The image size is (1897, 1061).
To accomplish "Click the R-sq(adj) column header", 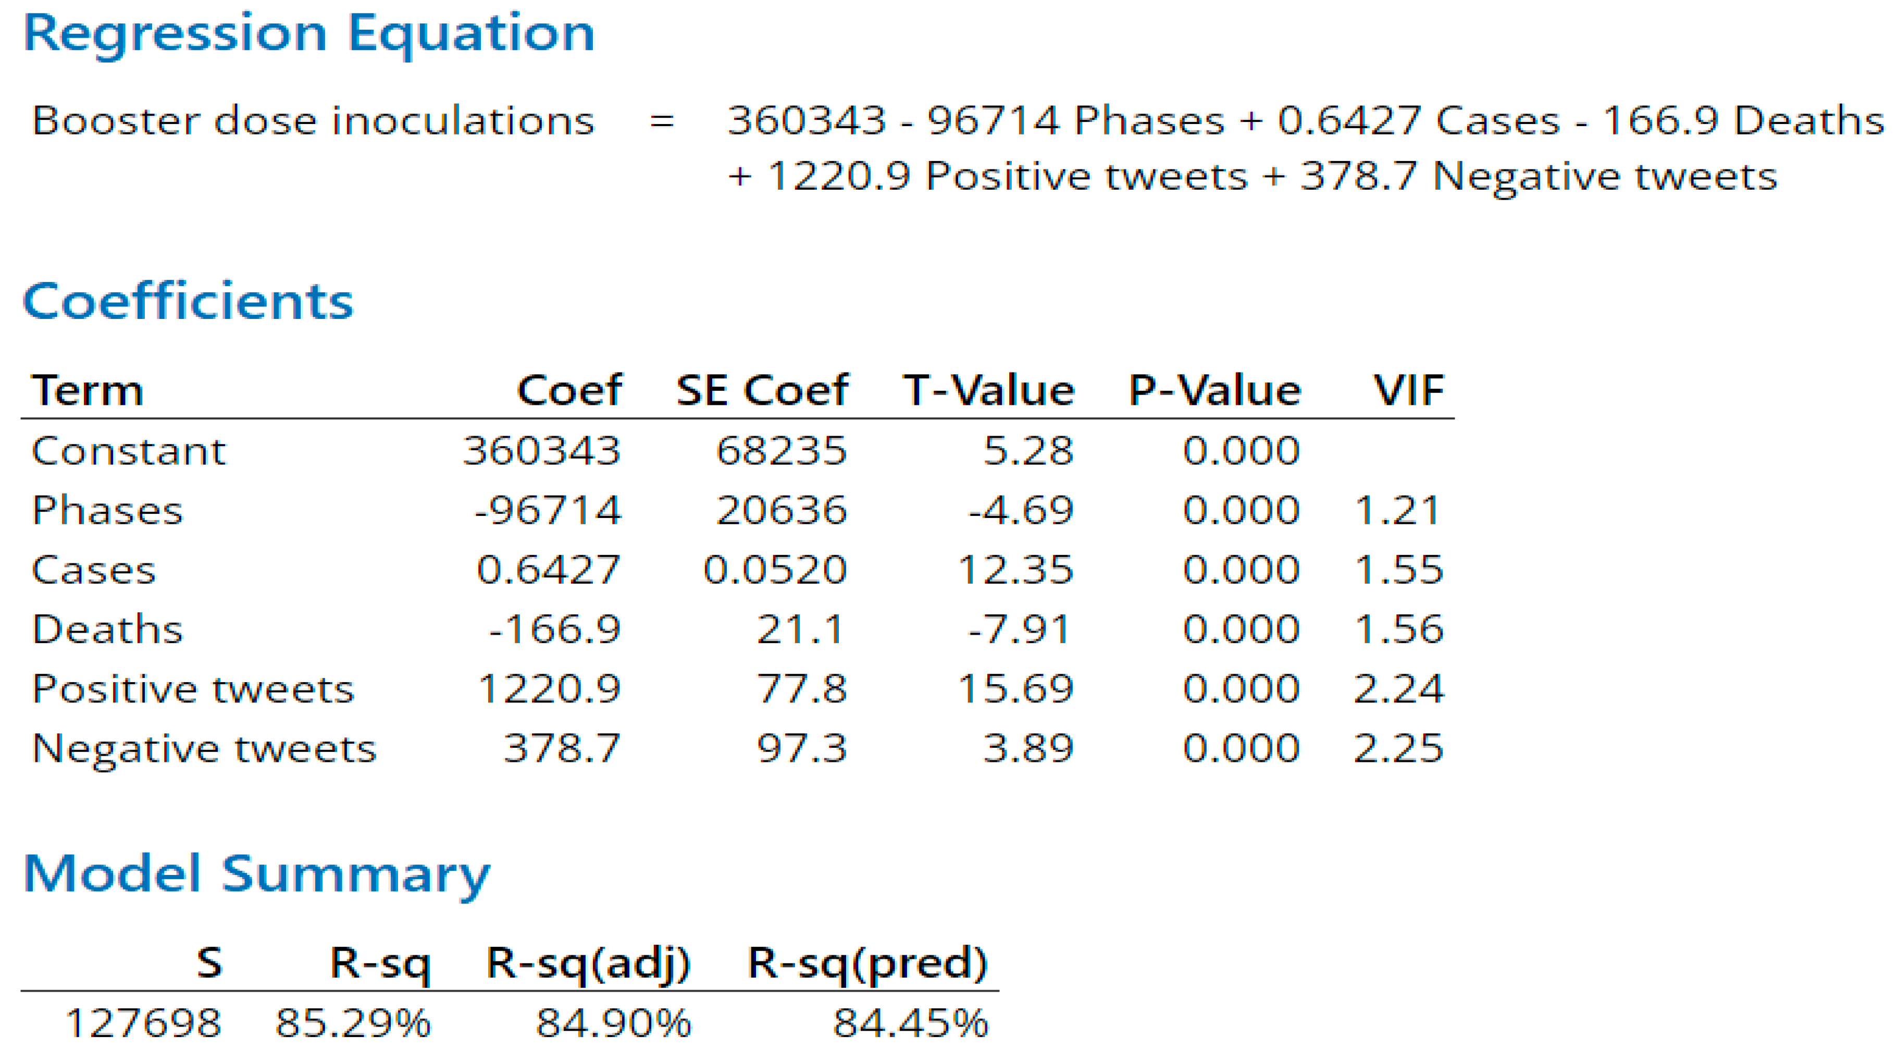I will tap(588, 963).
